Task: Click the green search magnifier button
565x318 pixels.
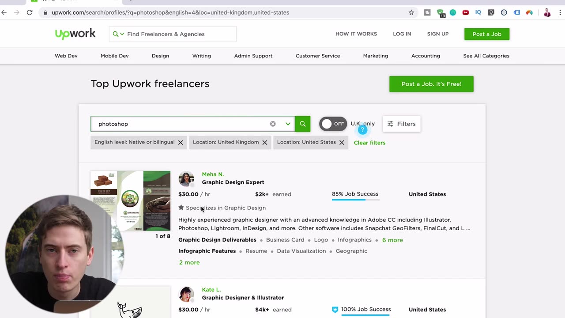Action: [303, 124]
